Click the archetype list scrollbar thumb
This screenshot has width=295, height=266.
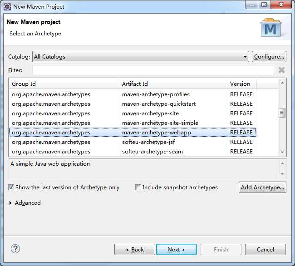[282, 113]
